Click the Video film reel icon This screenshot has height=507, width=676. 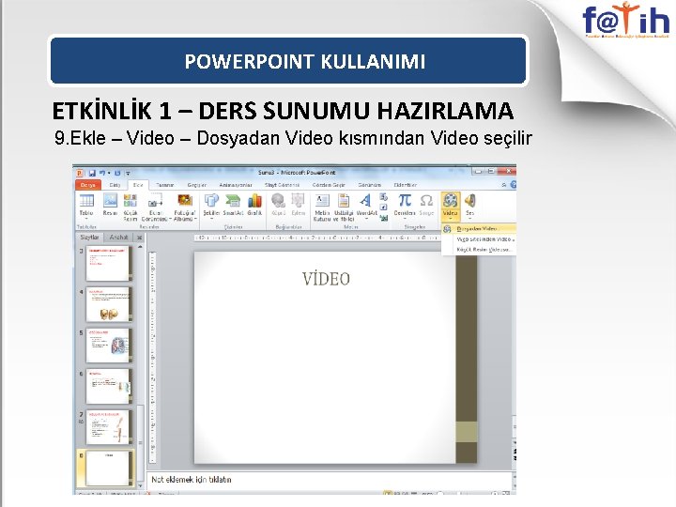(450, 201)
